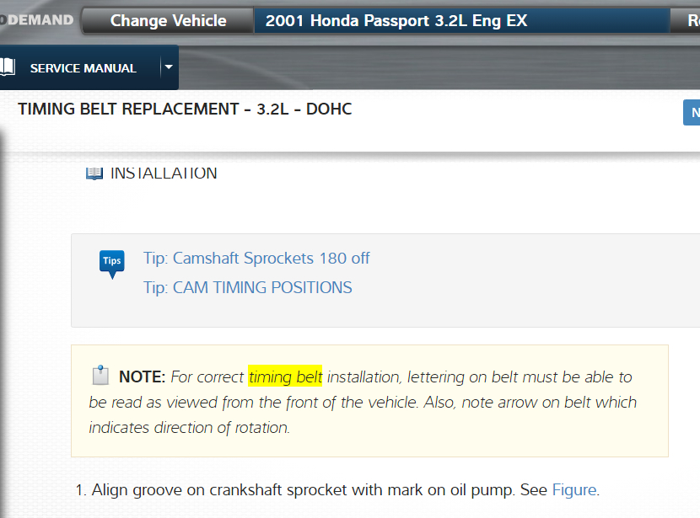Click the book icon beside INSTALLATION

tap(94, 174)
